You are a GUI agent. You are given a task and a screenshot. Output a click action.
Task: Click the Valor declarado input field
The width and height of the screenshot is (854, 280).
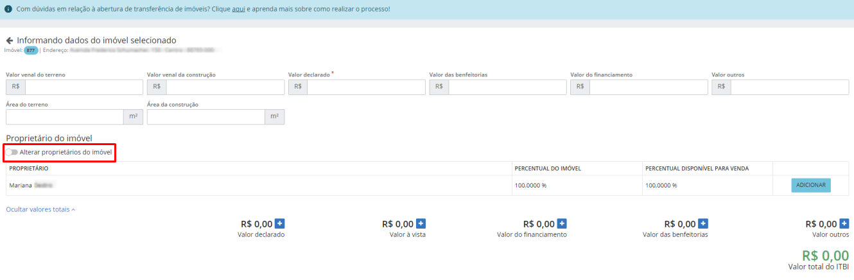366,87
